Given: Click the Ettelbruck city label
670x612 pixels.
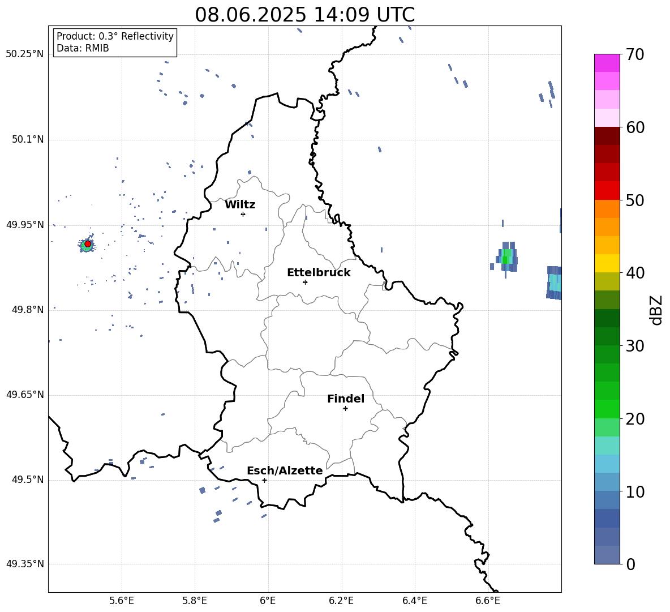Looking at the screenshot, I should [319, 273].
